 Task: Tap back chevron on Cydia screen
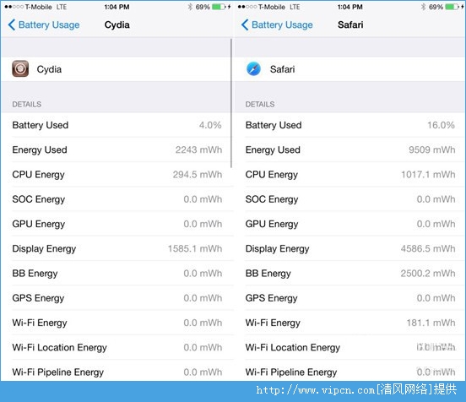click(x=12, y=25)
